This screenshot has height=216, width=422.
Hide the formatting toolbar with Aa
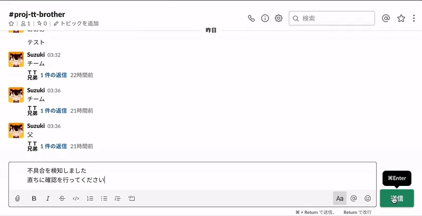click(340, 198)
